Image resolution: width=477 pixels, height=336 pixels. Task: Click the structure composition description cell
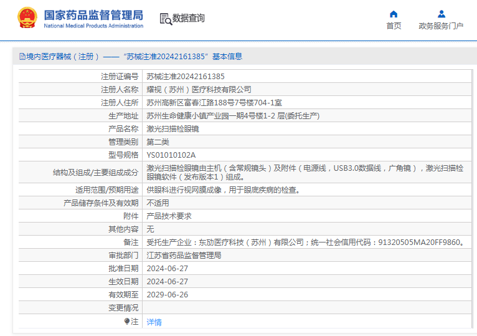306,173
